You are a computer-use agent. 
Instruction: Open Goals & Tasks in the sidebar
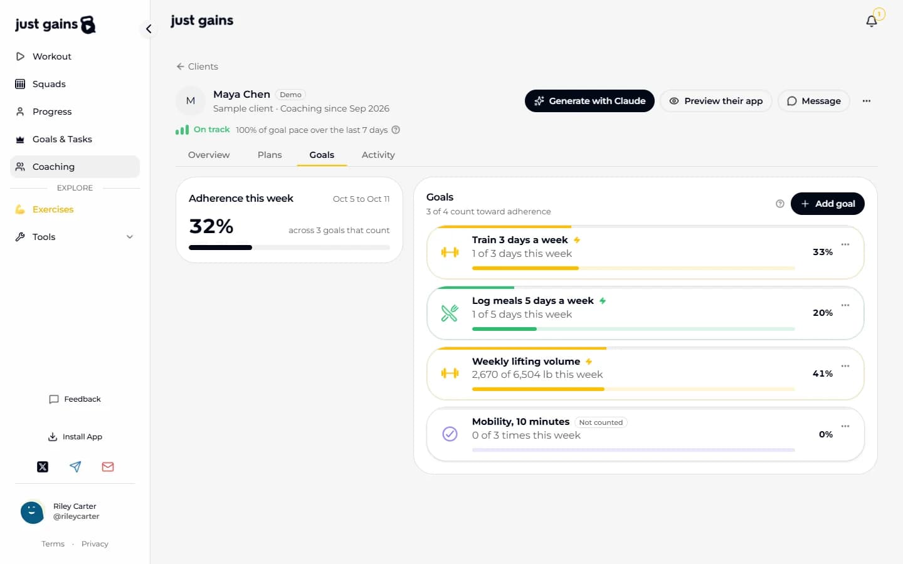(75, 139)
